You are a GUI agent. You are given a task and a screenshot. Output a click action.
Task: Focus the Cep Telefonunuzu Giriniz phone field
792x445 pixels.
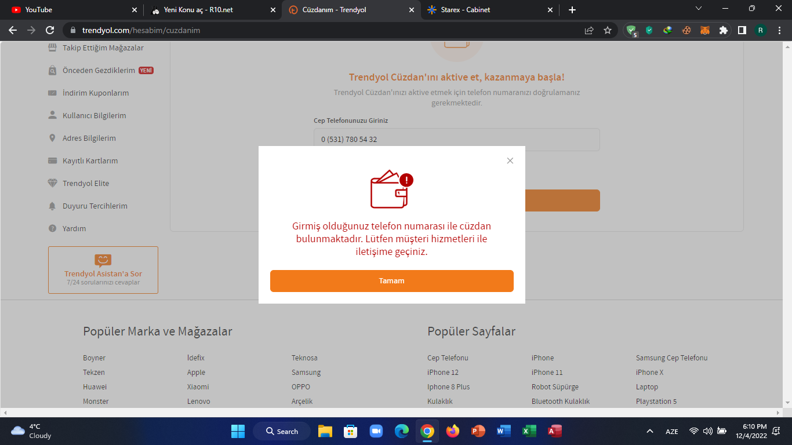457,140
